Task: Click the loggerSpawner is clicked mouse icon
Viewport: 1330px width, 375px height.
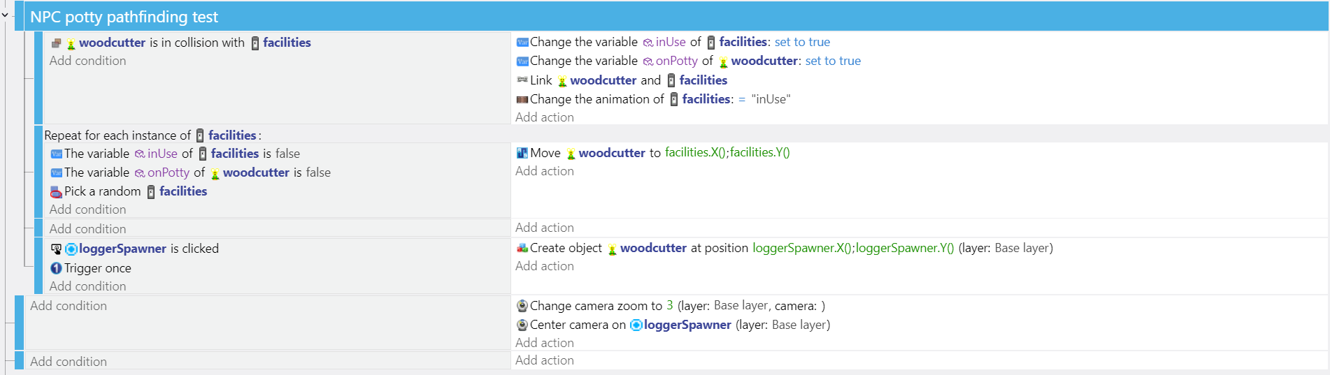Action: click(56, 249)
